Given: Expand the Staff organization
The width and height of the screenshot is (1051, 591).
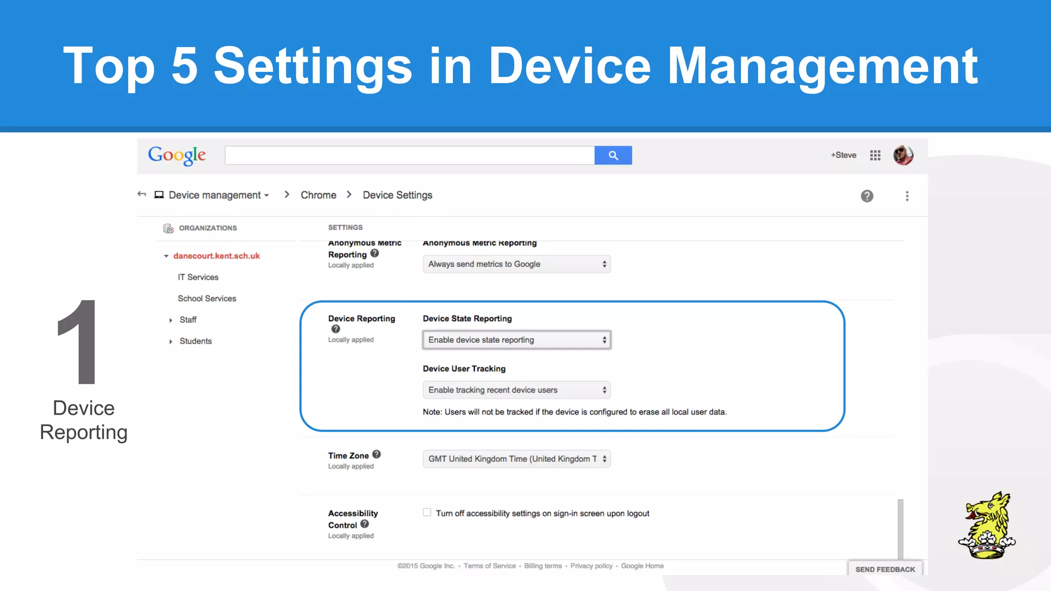Looking at the screenshot, I should [x=171, y=320].
